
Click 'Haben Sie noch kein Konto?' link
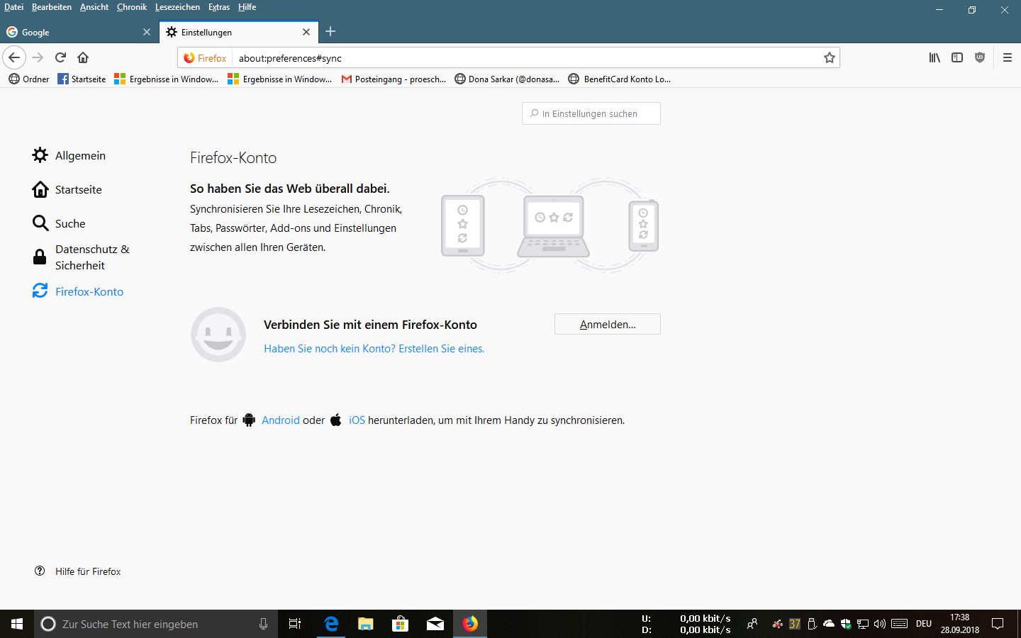point(374,349)
